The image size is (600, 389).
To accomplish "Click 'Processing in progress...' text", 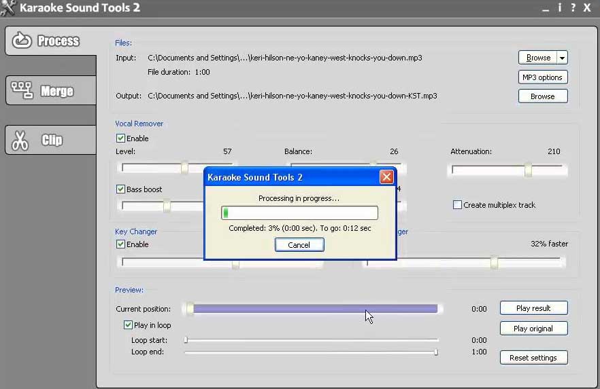I will point(299,198).
